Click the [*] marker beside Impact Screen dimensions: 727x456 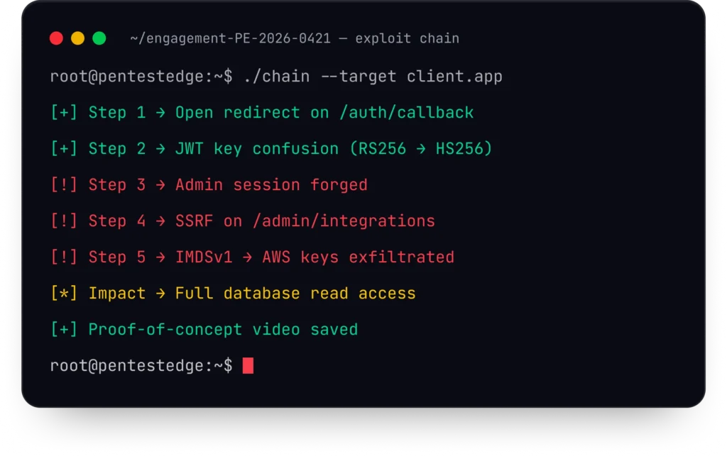click(64, 293)
